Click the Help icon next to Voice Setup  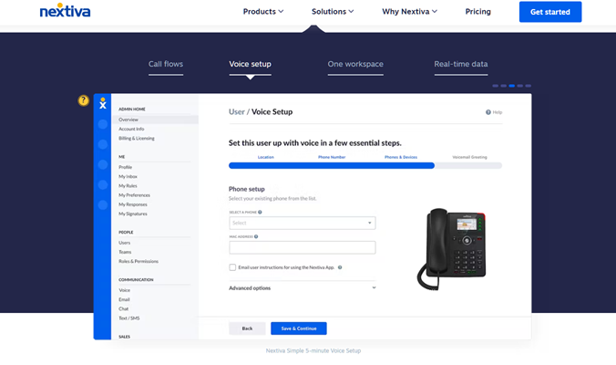[488, 112]
